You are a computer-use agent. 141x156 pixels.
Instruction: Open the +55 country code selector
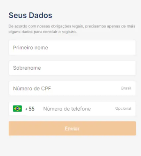[30, 109]
